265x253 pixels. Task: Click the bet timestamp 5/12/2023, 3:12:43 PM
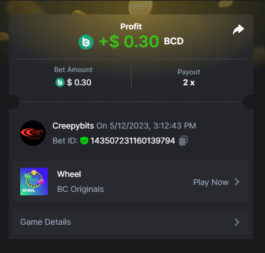tap(153, 126)
